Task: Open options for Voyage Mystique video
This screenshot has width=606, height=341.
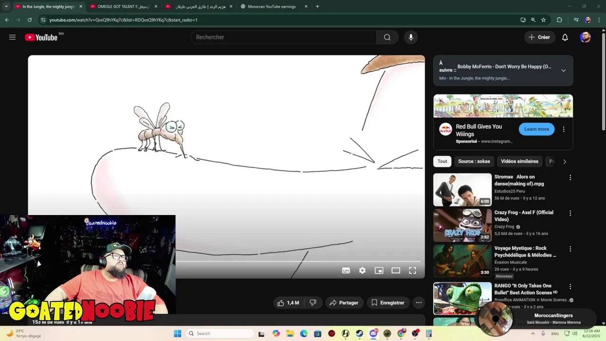Action: click(570, 249)
